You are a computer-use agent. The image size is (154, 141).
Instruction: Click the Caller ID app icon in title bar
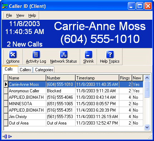[5, 6]
